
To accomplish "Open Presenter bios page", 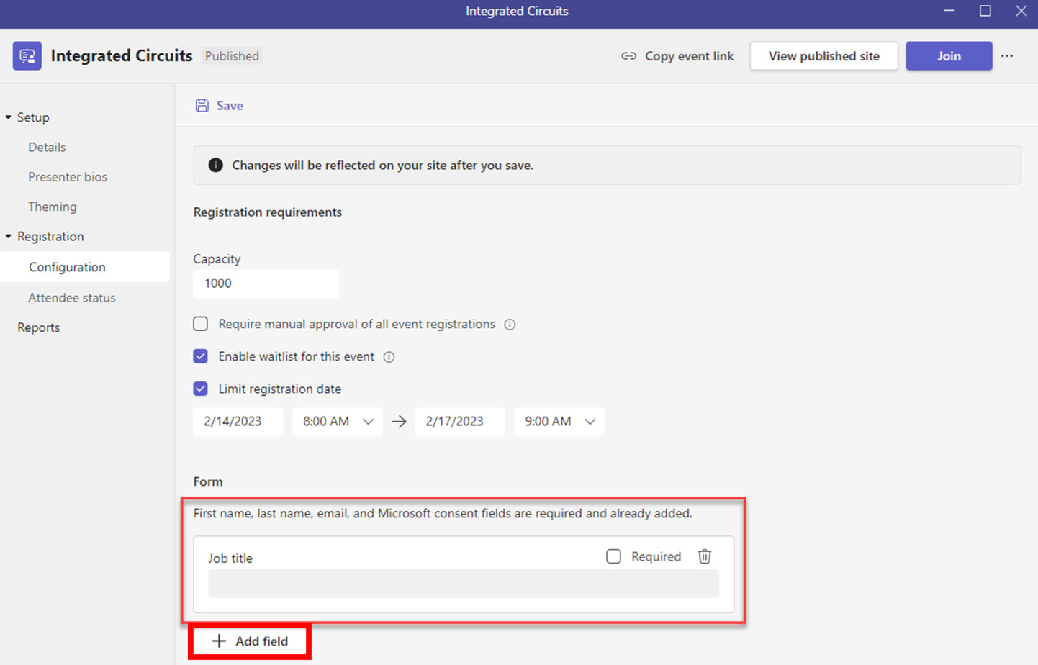I will point(68,177).
